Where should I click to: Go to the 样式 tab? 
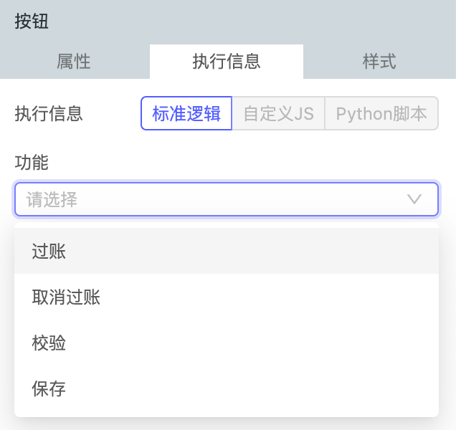click(379, 62)
